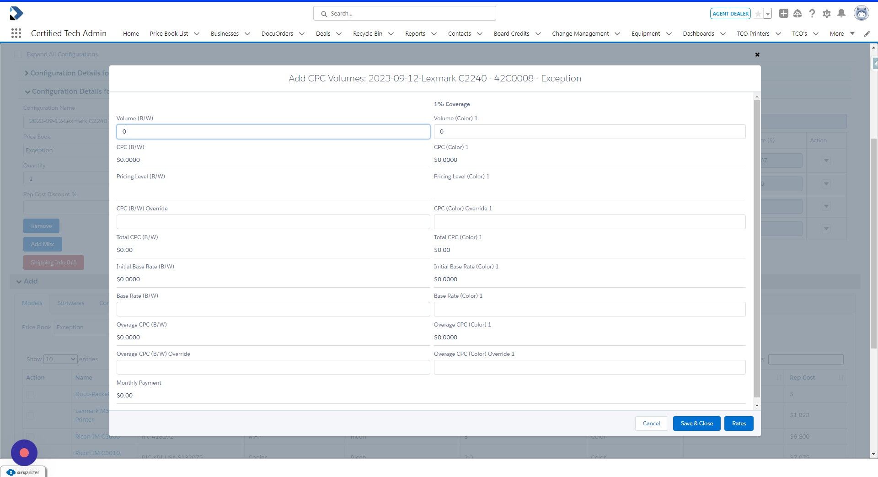Screen dimensions: 878x477
Task: Check the Lexmark M5 Printer row checkbox
Action: (30, 416)
